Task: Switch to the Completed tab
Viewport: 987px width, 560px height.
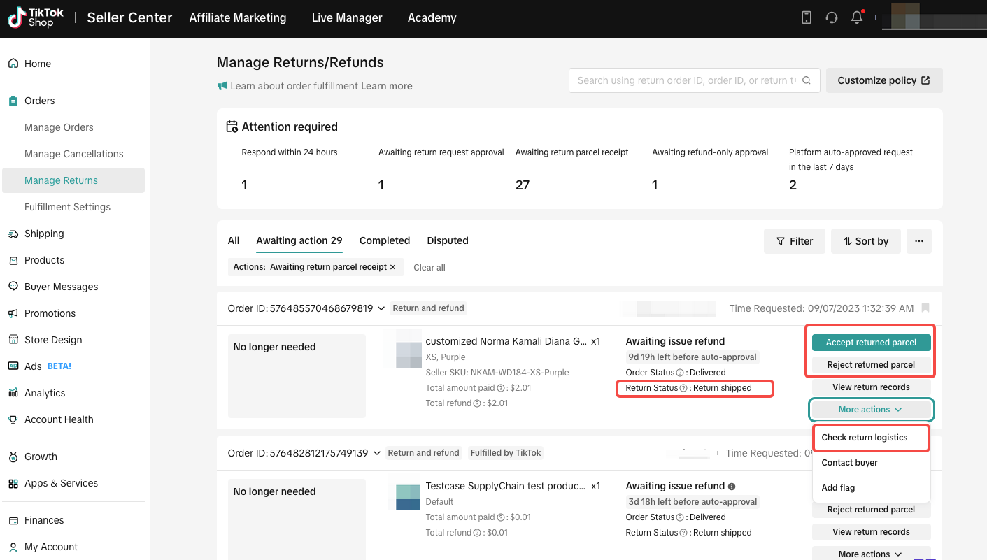Action: pos(384,240)
